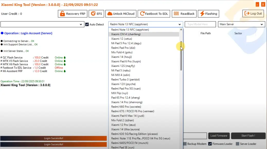Image resolution: width=267 pixels, height=149 pixels.
Task: Click the ReadBack waves icon
Action: pos(176,14)
